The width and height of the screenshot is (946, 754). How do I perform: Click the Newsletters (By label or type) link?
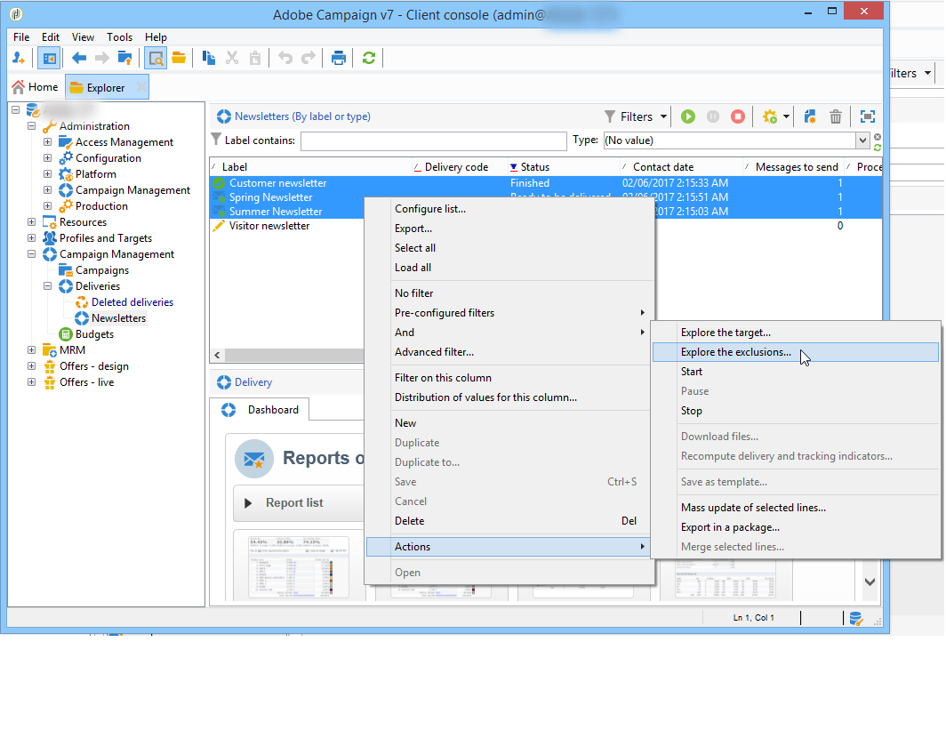[x=302, y=117]
